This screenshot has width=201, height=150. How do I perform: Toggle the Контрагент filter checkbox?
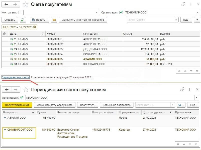coord(20,12)
